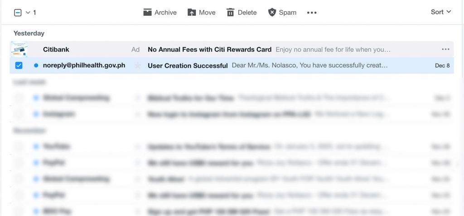Open the User Creation Successful email
The height and width of the screenshot is (216, 464).
188,66
